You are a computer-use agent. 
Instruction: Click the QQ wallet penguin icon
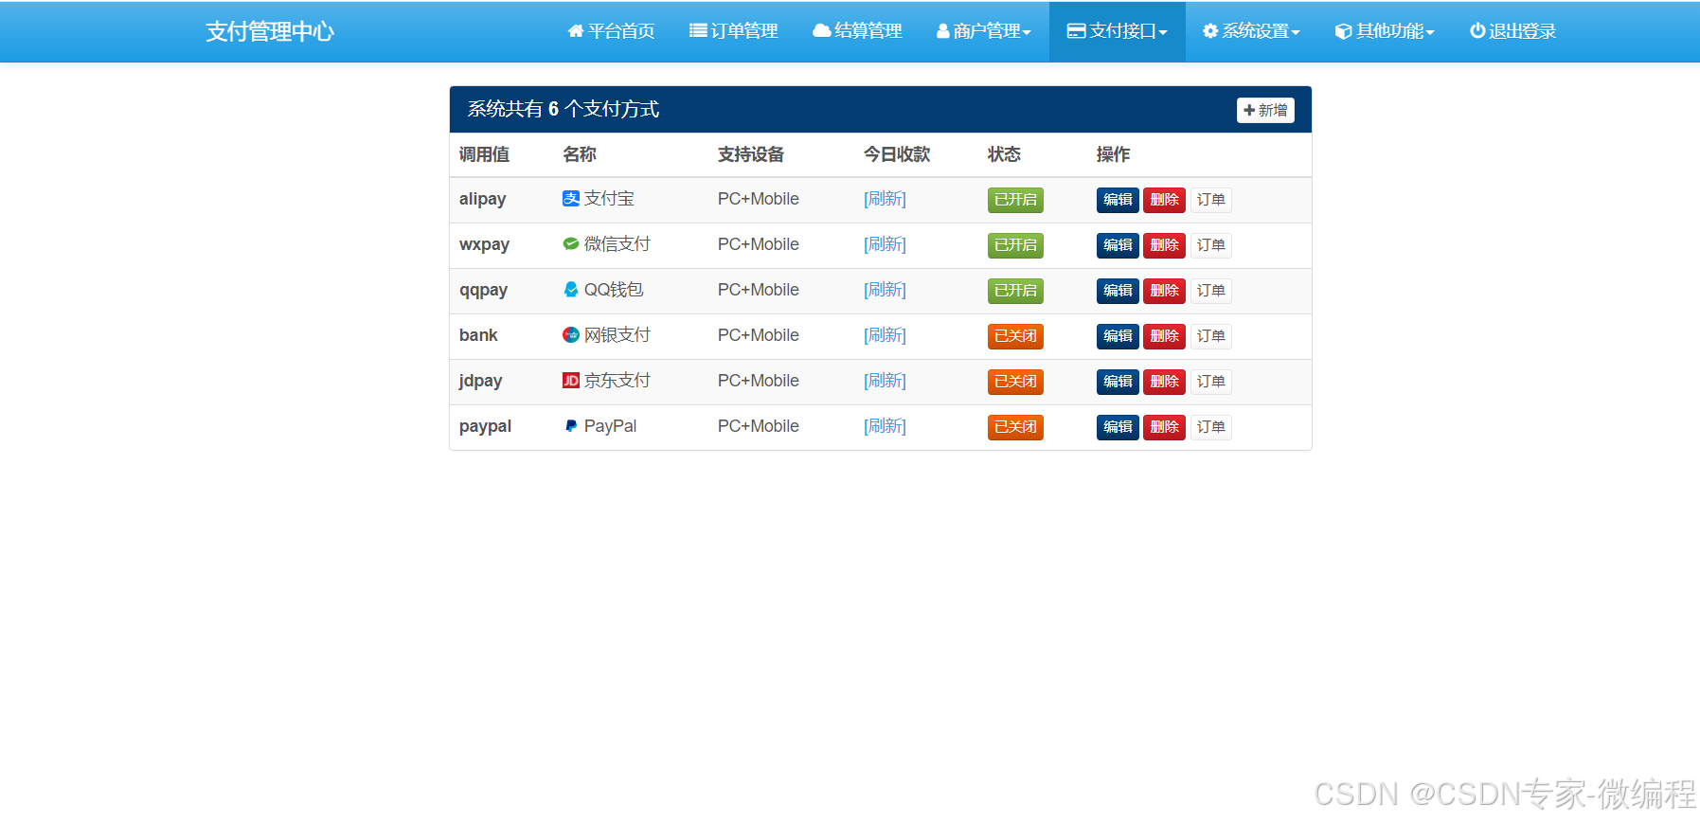click(571, 290)
